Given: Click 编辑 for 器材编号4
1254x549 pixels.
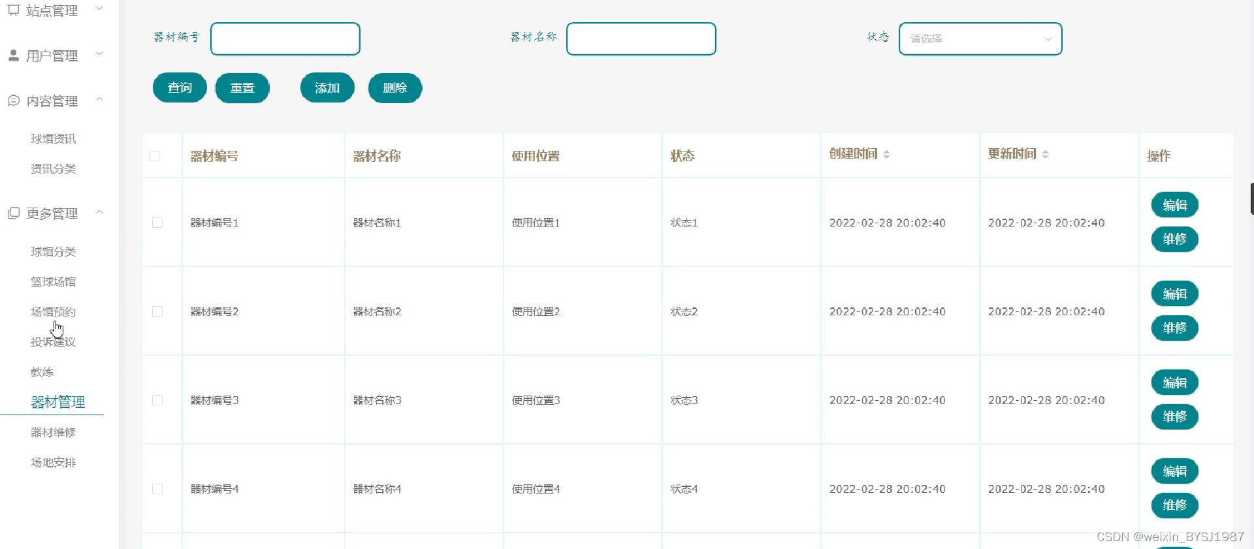Looking at the screenshot, I should click(x=1175, y=471).
